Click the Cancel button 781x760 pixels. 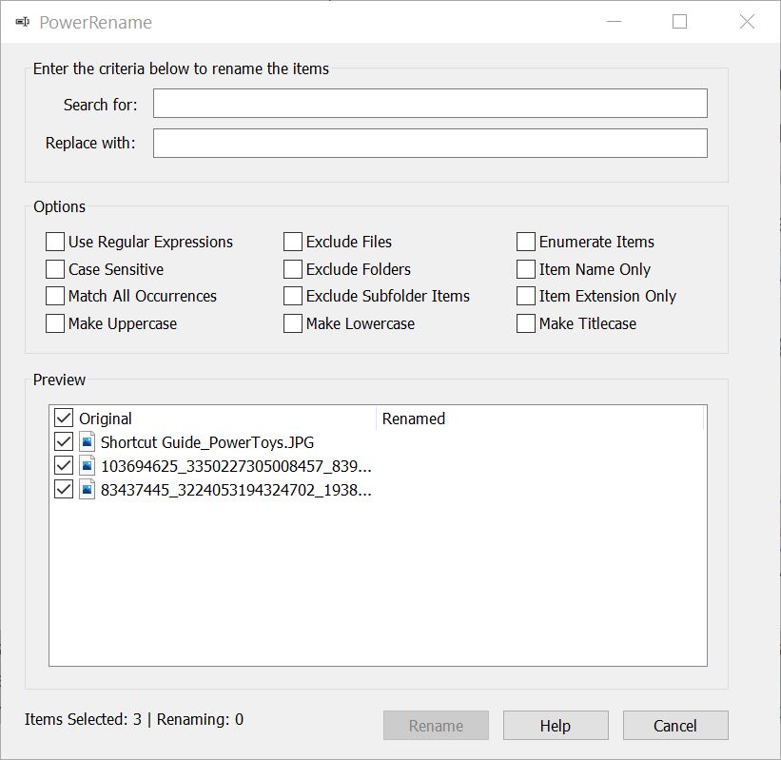pos(675,726)
